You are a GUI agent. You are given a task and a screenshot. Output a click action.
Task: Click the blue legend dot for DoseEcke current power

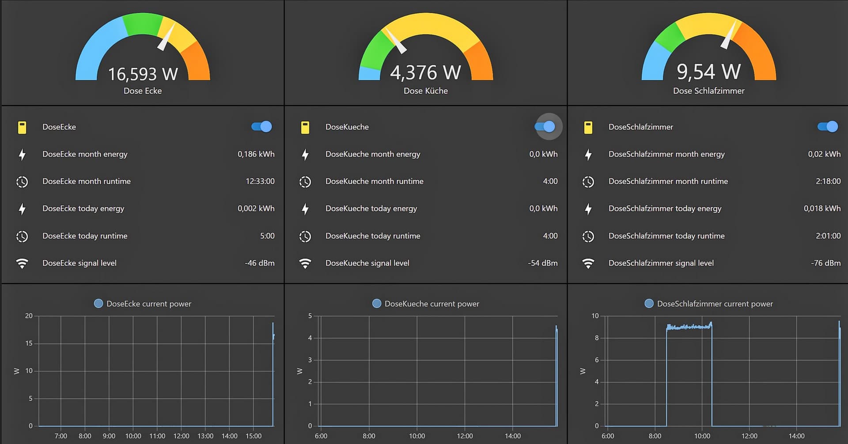click(x=99, y=304)
